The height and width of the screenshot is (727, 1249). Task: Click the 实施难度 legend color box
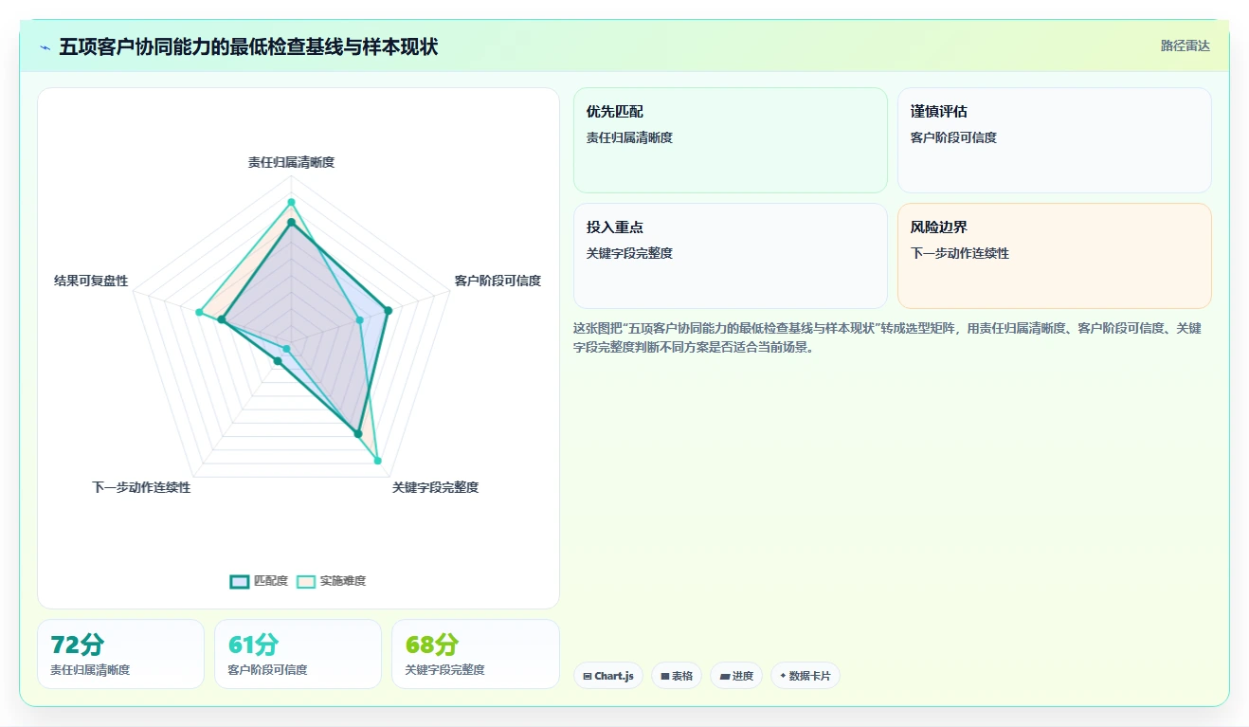pos(306,581)
